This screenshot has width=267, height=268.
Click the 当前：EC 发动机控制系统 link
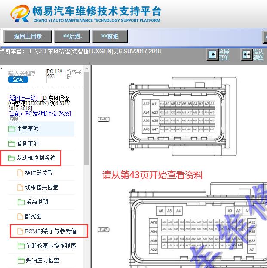(x=40, y=114)
